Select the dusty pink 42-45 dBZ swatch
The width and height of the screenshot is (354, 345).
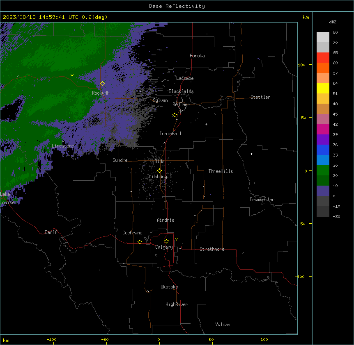[323, 119]
